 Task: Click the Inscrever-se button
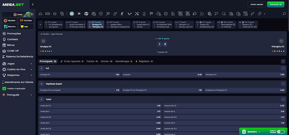276,4
